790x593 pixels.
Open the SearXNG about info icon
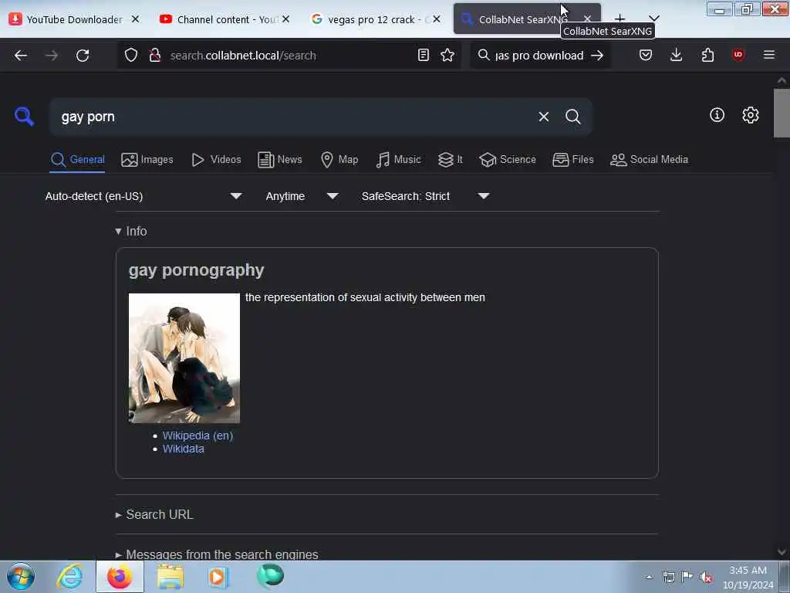click(717, 115)
